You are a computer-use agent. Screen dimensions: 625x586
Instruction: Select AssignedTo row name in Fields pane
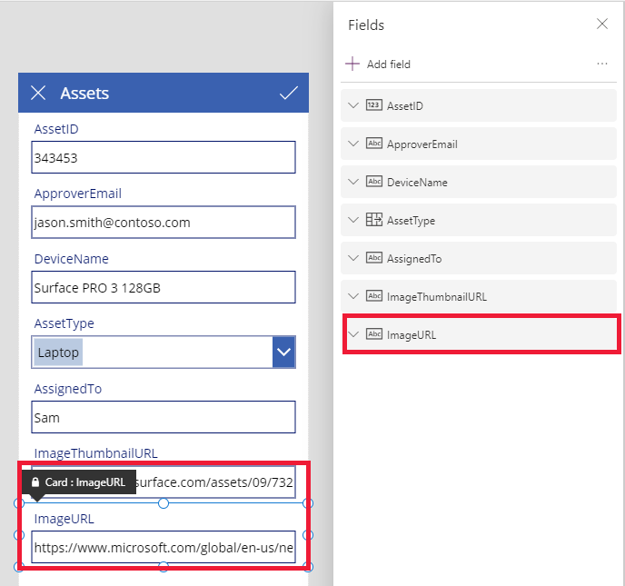[414, 259]
